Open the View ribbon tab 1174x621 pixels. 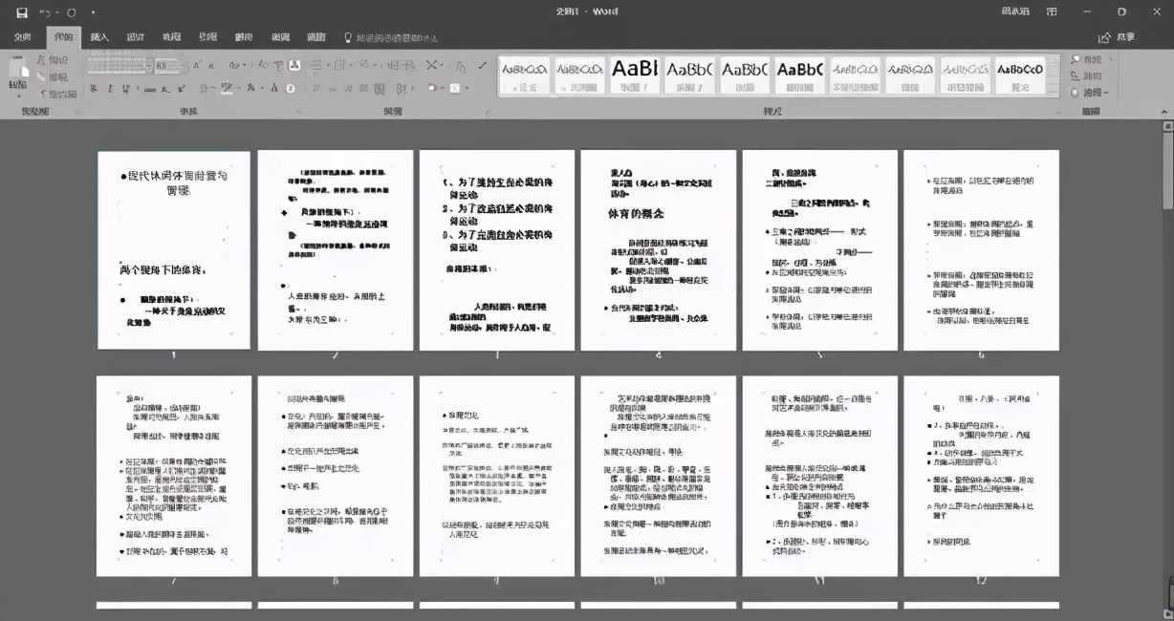[x=315, y=36]
